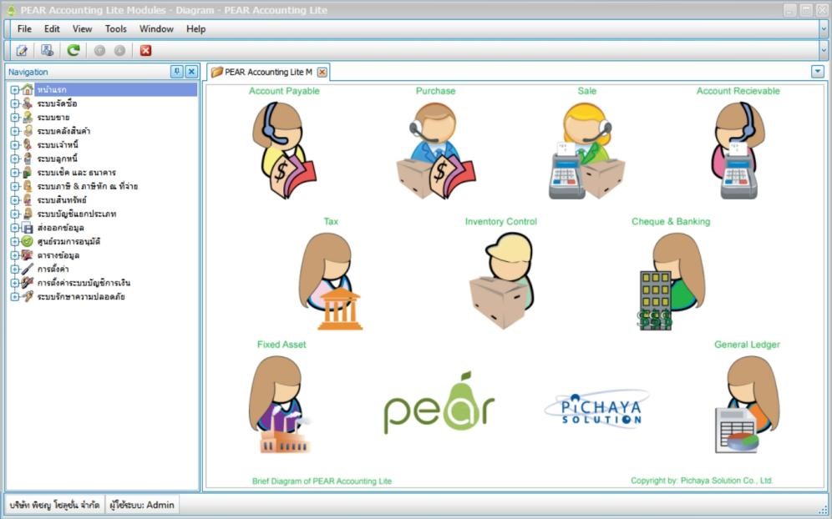Click the PEAR logo in the diagram

tap(439, 402)
